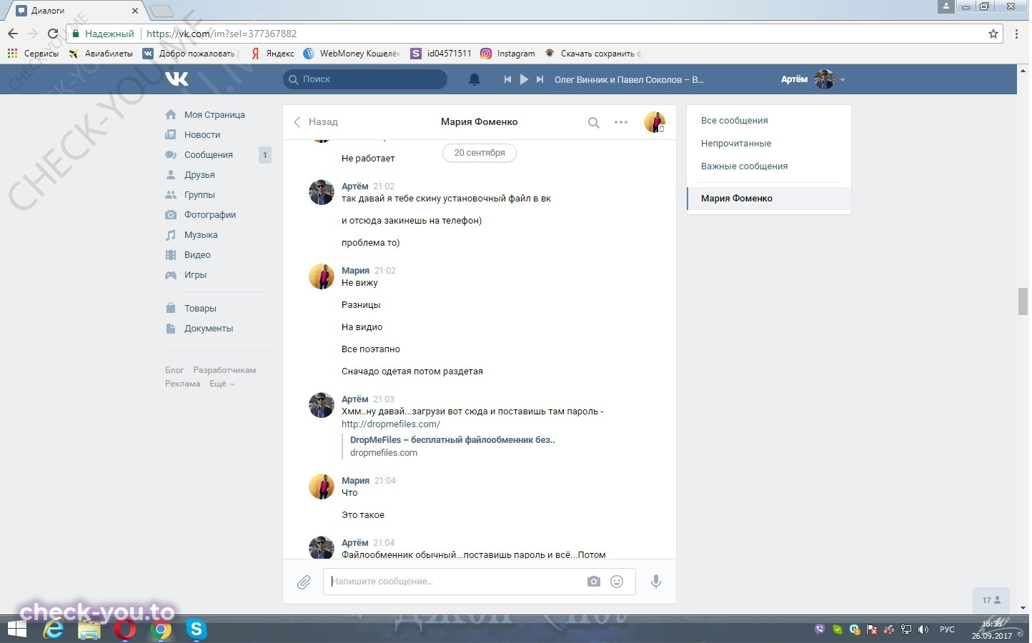Click the music note icon beside Музыка

[171, 234]
